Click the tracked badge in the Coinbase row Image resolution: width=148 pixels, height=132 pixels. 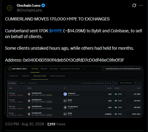49,95
